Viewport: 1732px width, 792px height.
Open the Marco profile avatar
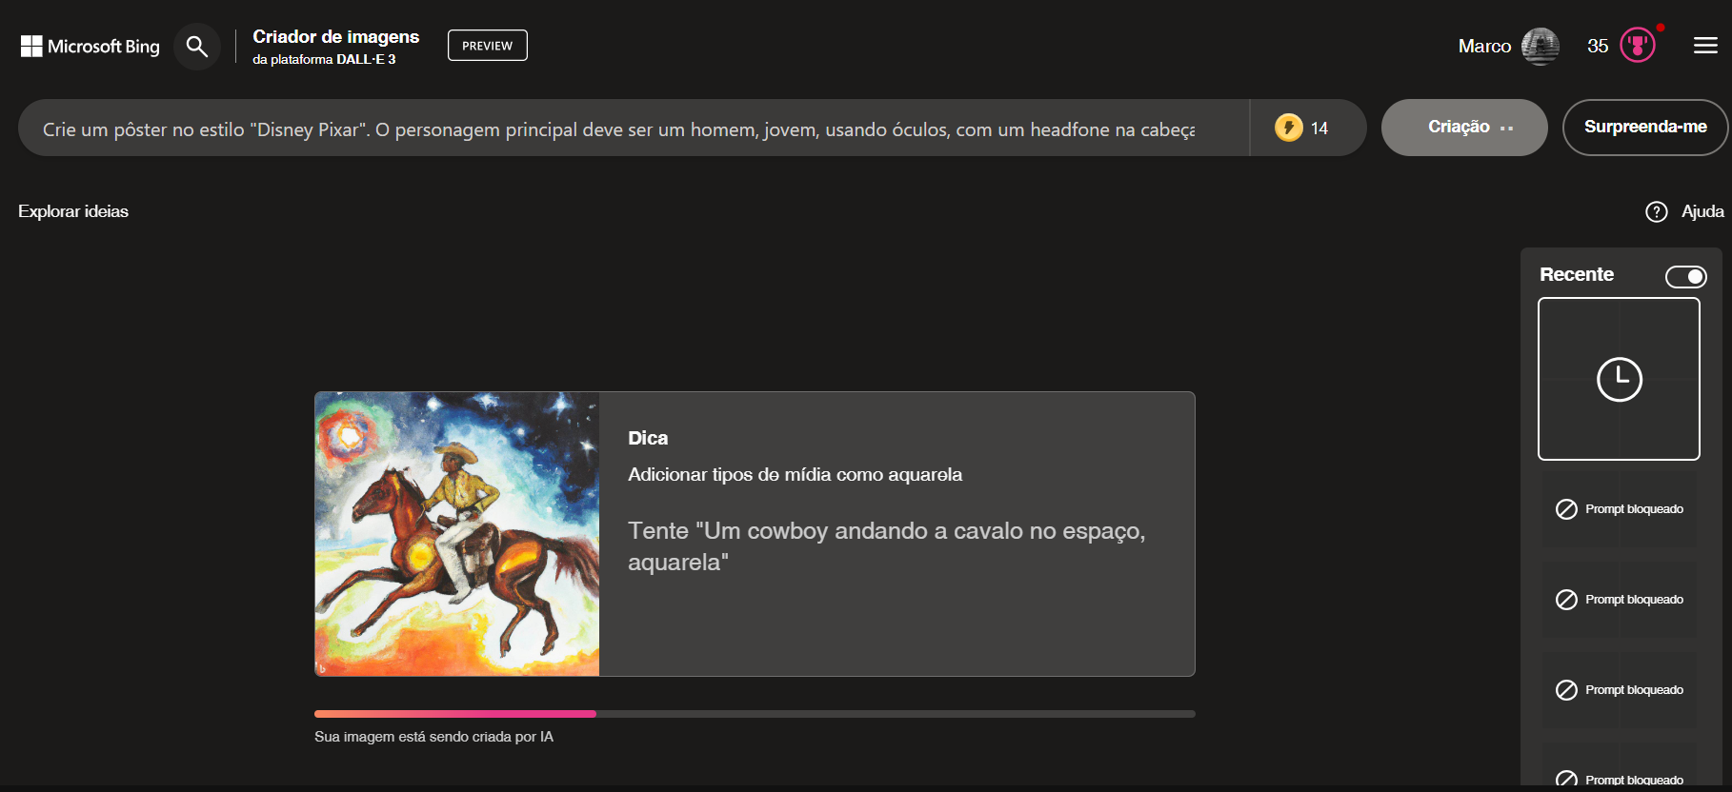point(1541,46)
